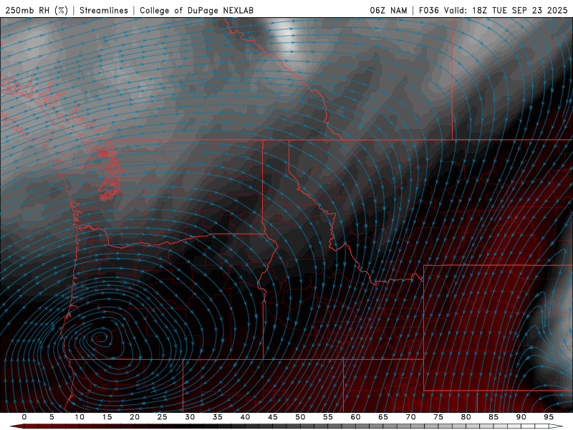The image size is (573, 430).
Task: Click the '50' label on the colorbar
Action: coord(300,417)
